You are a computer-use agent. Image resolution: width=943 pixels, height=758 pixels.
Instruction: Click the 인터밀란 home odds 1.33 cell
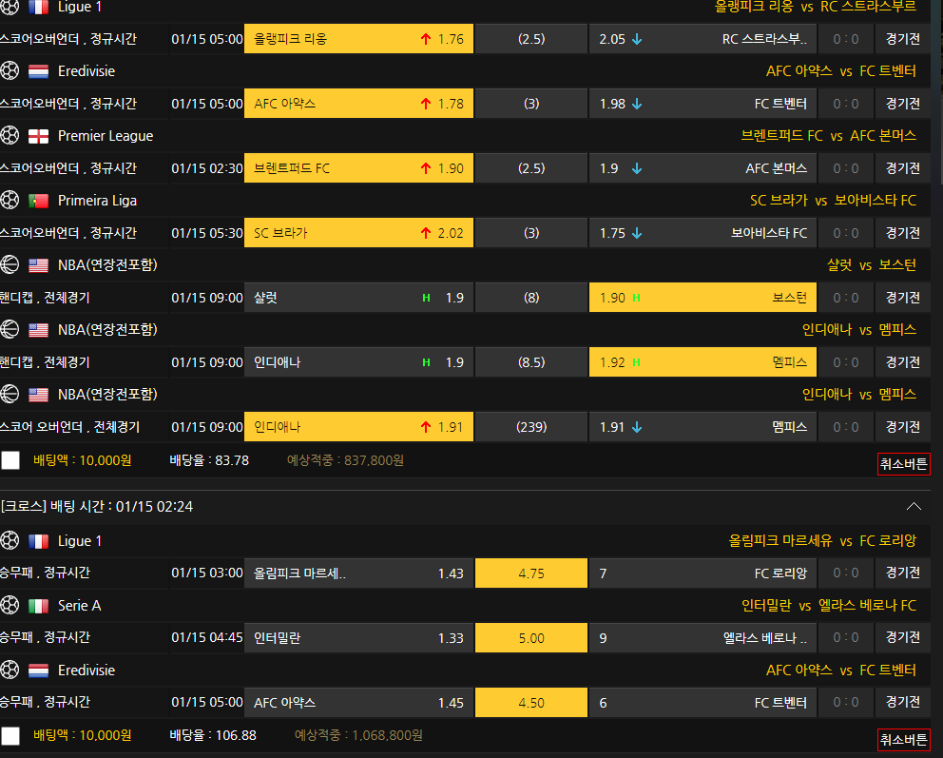click(358, 637)
